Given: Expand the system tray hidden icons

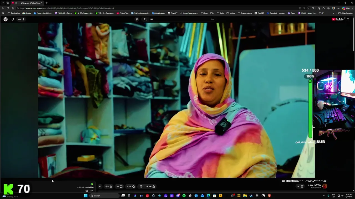Looking at the screenshot, I should (x=324, y=196).
